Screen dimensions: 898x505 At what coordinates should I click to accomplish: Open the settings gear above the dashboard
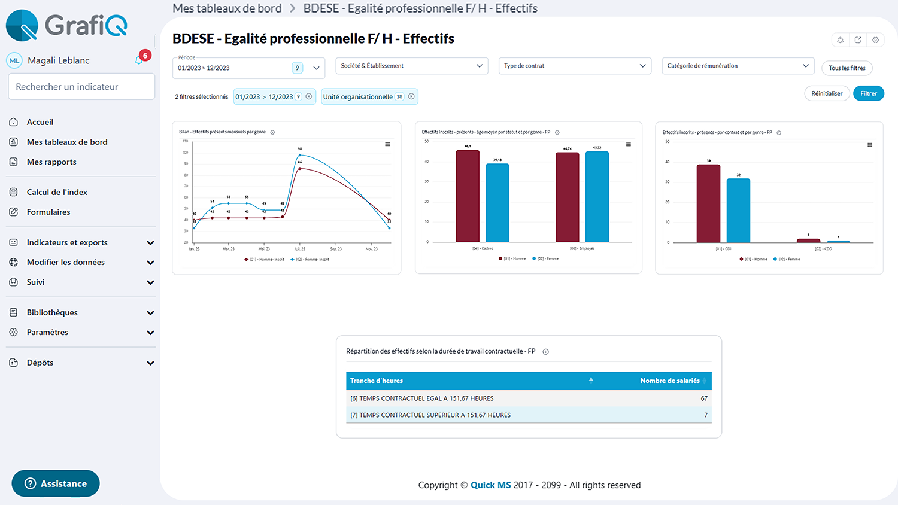pos(875,39)
